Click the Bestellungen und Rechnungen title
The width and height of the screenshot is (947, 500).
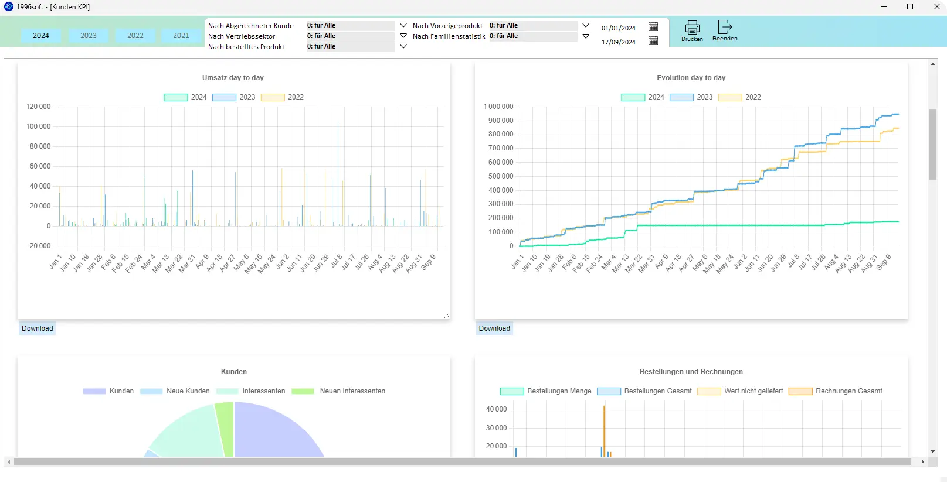[691, 372]
